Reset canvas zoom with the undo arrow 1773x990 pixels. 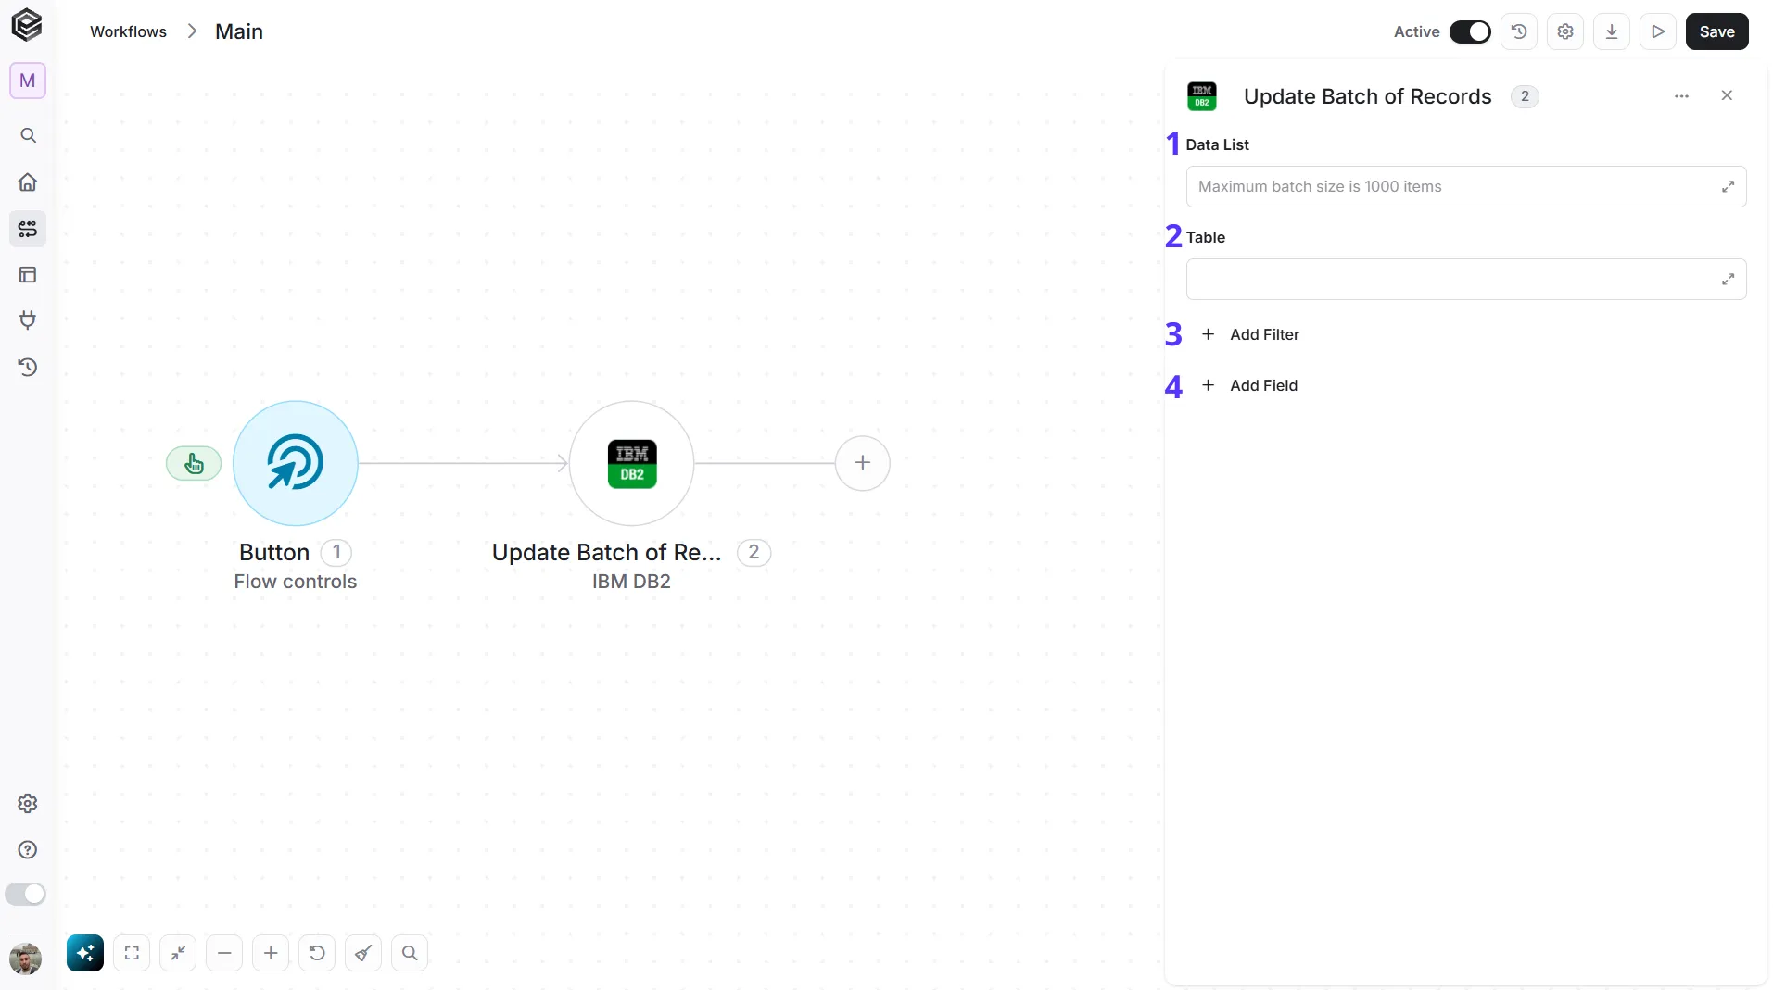(317, 953)
